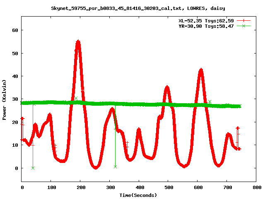Click the green outlier marker at zero near 320 seconds
265x199 pixels.
click(x=115, y=167)
